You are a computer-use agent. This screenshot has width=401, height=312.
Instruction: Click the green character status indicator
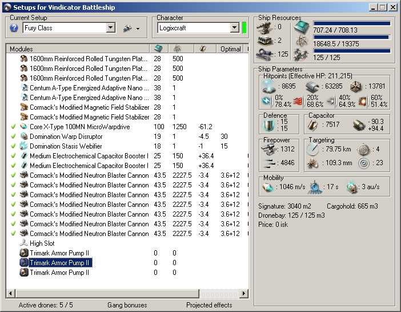pyautogui.click(x=244, y=27)
